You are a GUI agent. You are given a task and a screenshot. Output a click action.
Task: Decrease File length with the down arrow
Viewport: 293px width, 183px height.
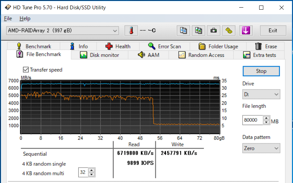266,122
